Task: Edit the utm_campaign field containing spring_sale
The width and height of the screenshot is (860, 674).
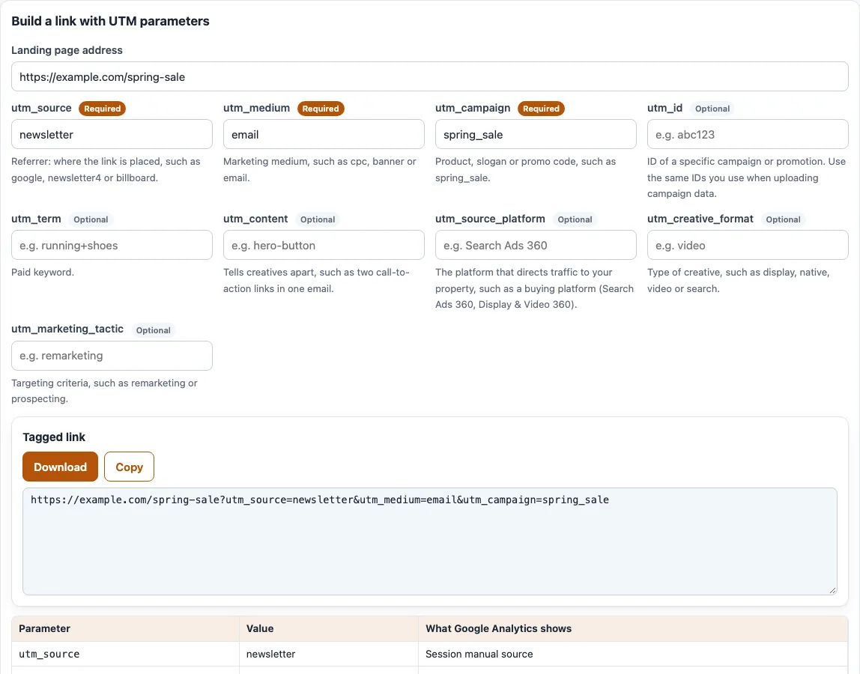Action: pos(536,134)
